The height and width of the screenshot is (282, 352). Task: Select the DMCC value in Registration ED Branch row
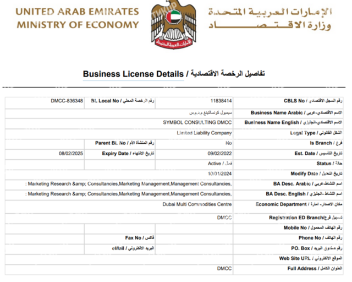pos(224,218)
